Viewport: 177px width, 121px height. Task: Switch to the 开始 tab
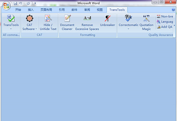coord(18,10)
